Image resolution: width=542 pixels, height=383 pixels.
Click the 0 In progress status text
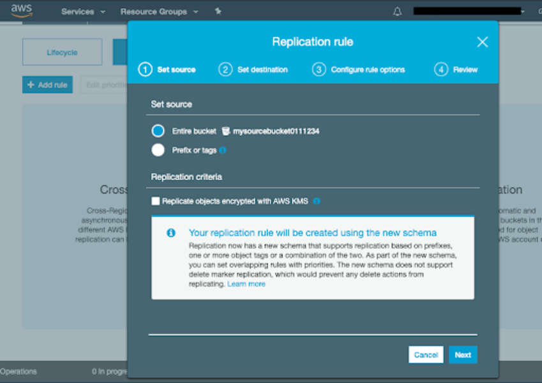click(x=110, y=372)
